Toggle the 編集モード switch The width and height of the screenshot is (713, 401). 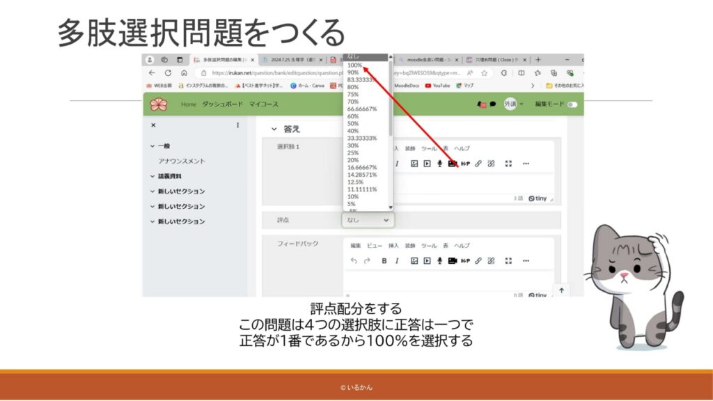[x=572, y=104]
